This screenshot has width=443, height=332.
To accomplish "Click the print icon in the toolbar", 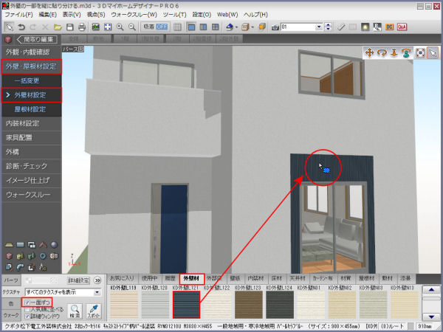I will (x=80, y=27).
